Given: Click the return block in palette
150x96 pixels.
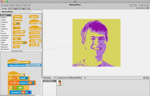Looking at the screenshot, I should (x=34, y=45).
